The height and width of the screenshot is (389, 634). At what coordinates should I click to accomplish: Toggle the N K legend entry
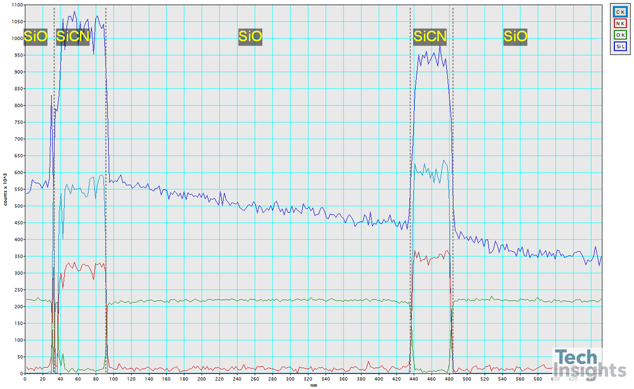(x=620, y=24)
